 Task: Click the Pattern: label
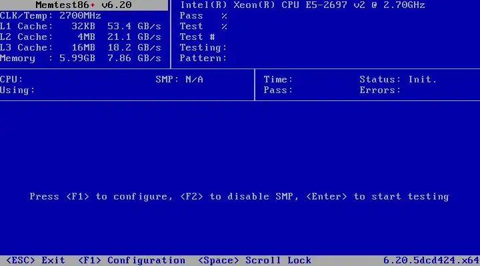click(x=203, y=58)
